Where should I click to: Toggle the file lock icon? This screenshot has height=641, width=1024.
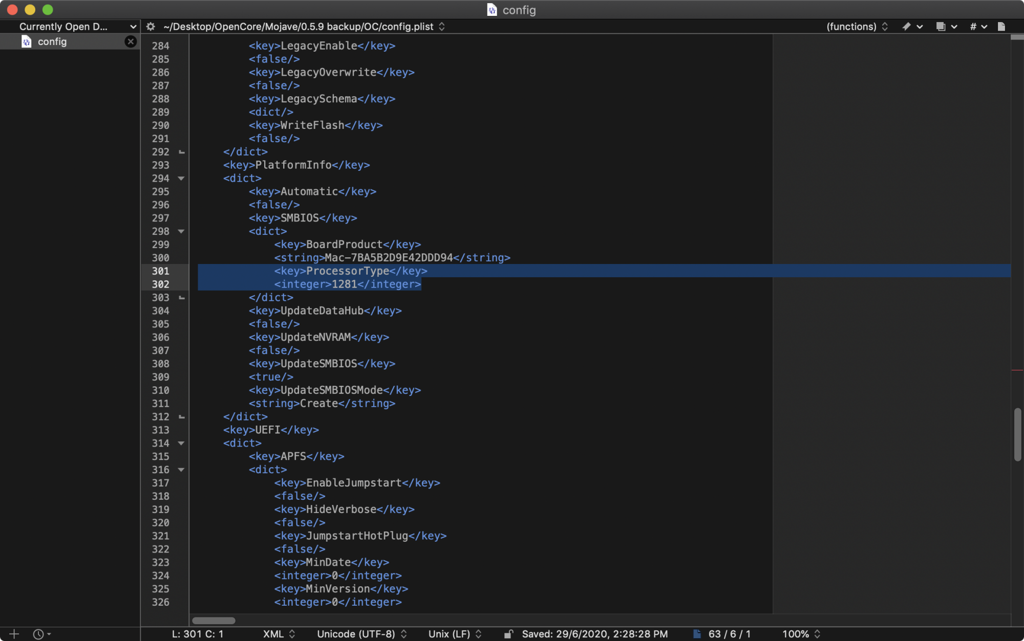(x=508, y=634)
